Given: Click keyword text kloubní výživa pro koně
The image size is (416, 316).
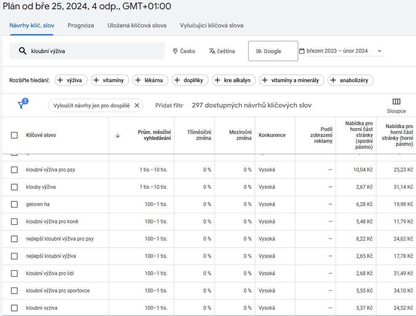Looking at the screenshot, I should pos(52,222).
